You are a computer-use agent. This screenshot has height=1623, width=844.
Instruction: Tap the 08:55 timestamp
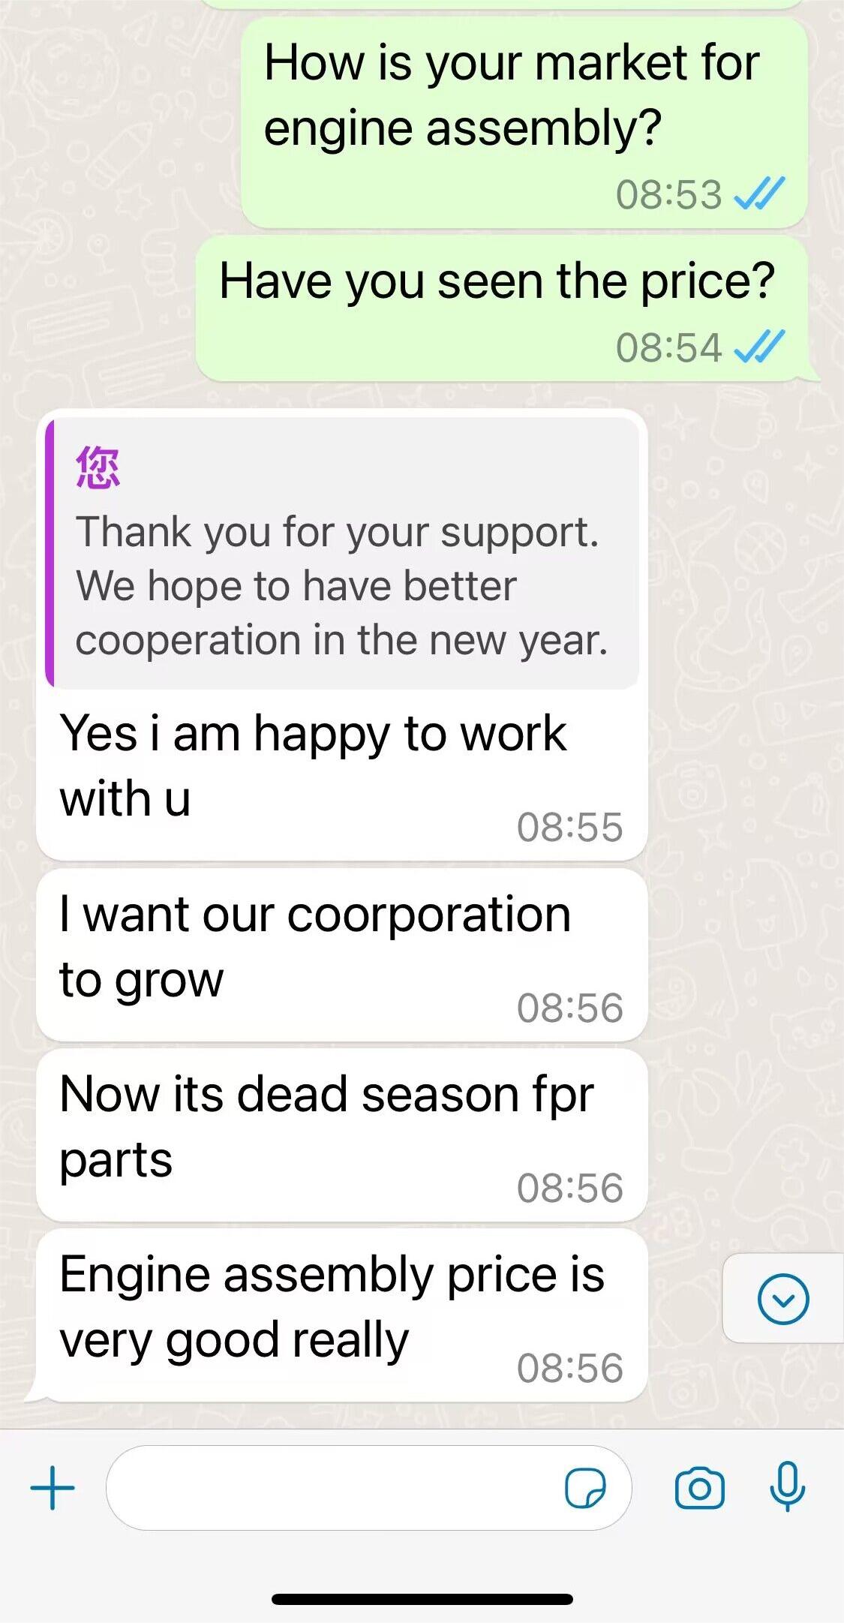point(569,827)
